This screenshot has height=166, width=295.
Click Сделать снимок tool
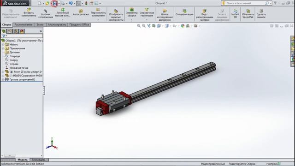point(261,13)
